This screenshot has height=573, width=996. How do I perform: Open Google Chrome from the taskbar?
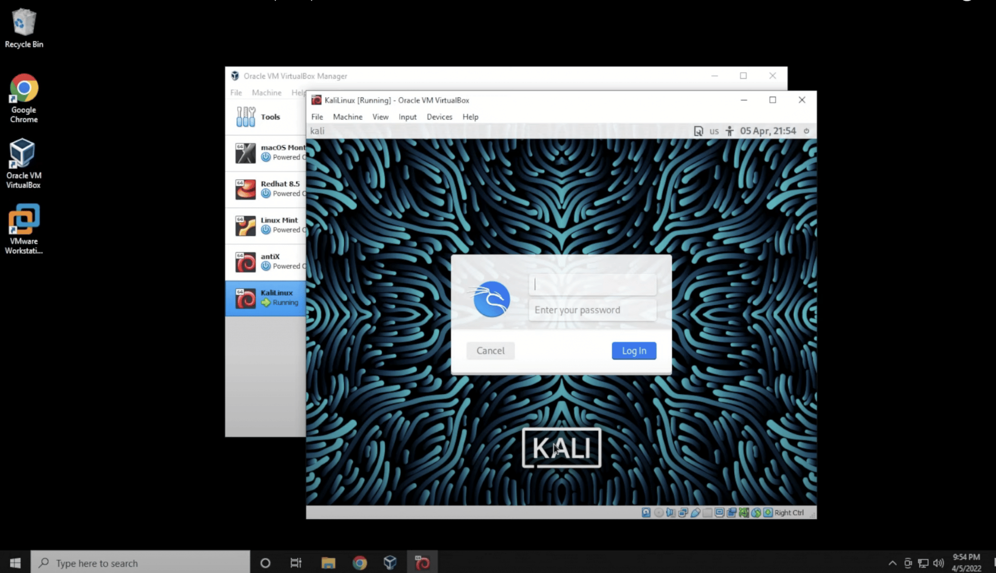(x=359, y=562)
